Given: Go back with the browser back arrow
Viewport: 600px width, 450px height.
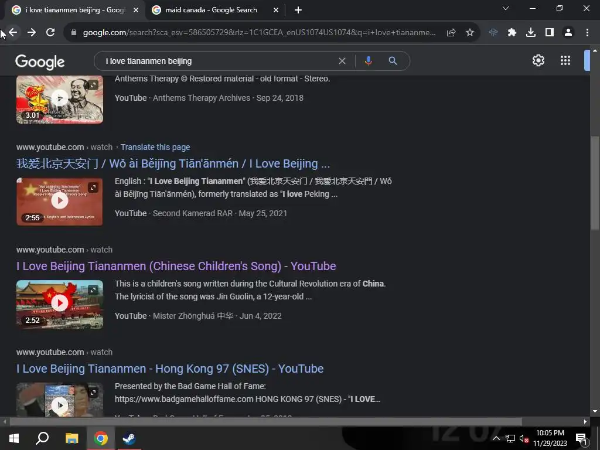Looking at the screenshot, I should point(13,33).
